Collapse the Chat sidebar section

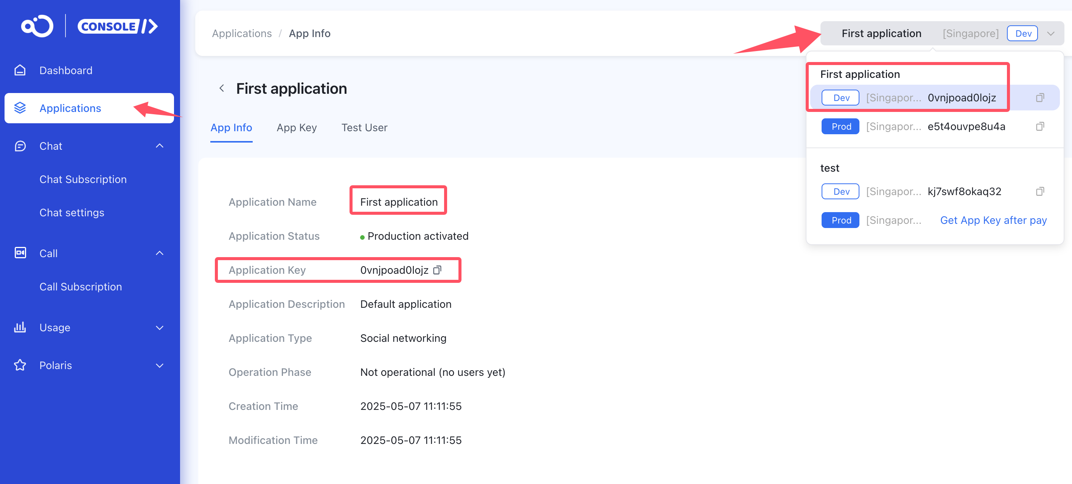[159, 146]
